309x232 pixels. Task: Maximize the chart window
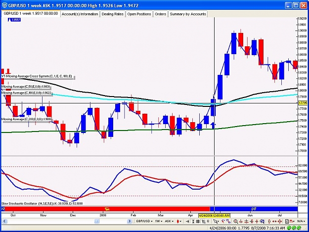(296, 5)
